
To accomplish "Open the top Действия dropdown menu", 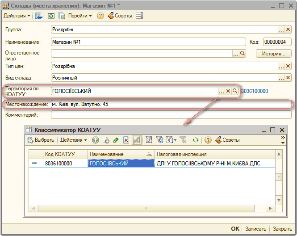I will [x=17, y=16].
